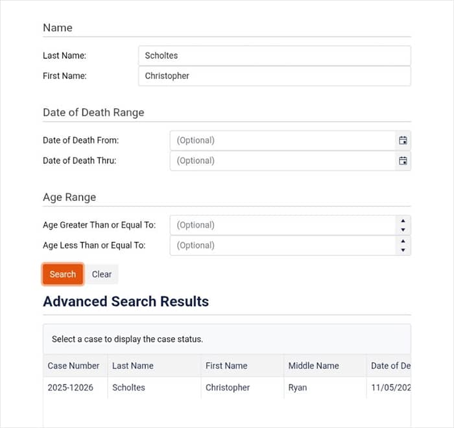Click the orange Search button
454x428 pixels.
pyautogui.click(x=63, y=274)
